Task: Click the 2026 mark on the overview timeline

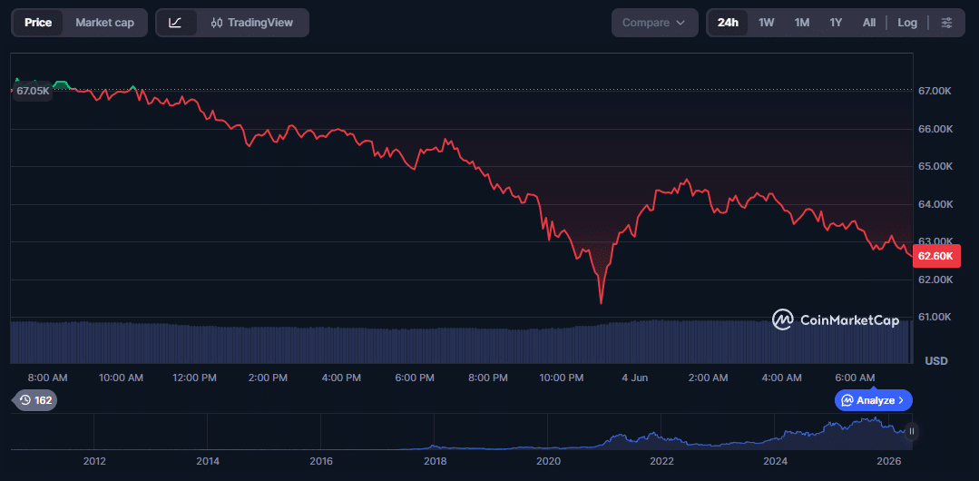Action: 889,462
